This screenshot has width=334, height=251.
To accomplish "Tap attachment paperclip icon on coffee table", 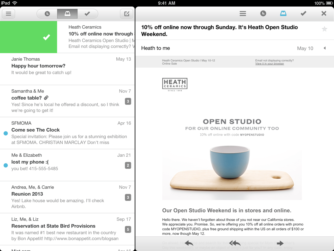I will (x=46, y=98).
